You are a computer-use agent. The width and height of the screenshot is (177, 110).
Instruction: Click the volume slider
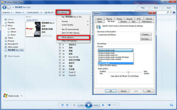112,105
